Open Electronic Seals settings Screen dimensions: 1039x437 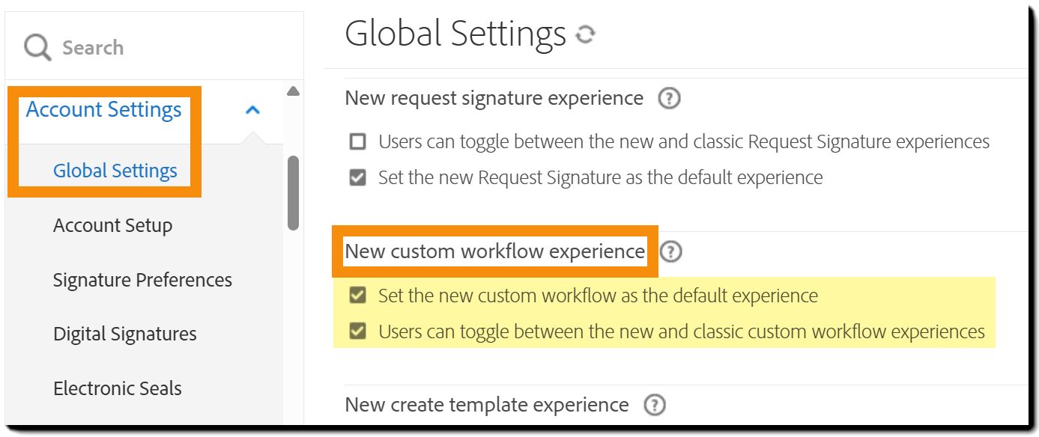(x=118, y=388)
